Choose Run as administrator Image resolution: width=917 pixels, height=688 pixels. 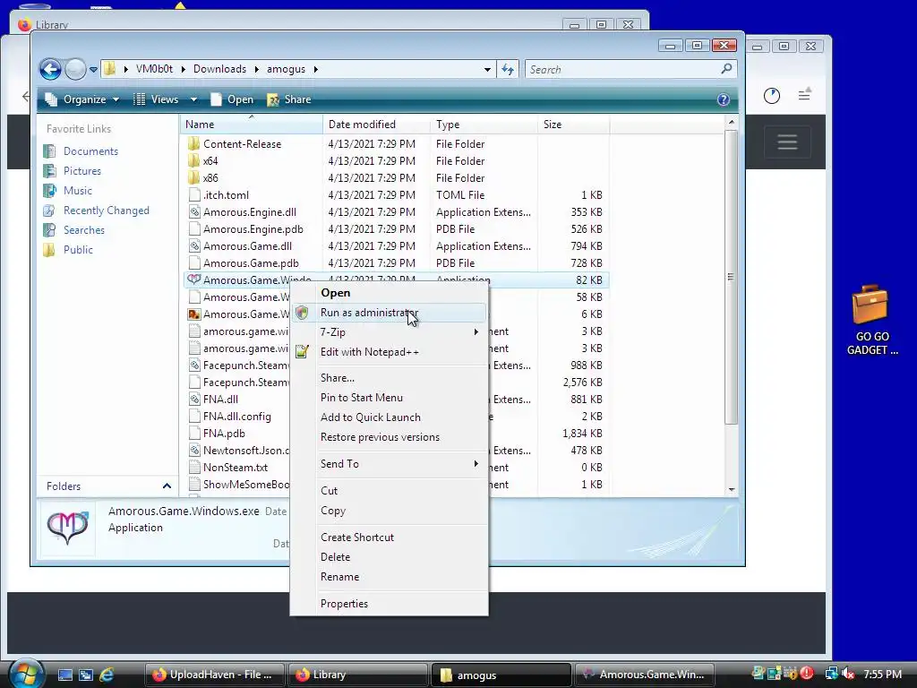(x=389, y=313)
